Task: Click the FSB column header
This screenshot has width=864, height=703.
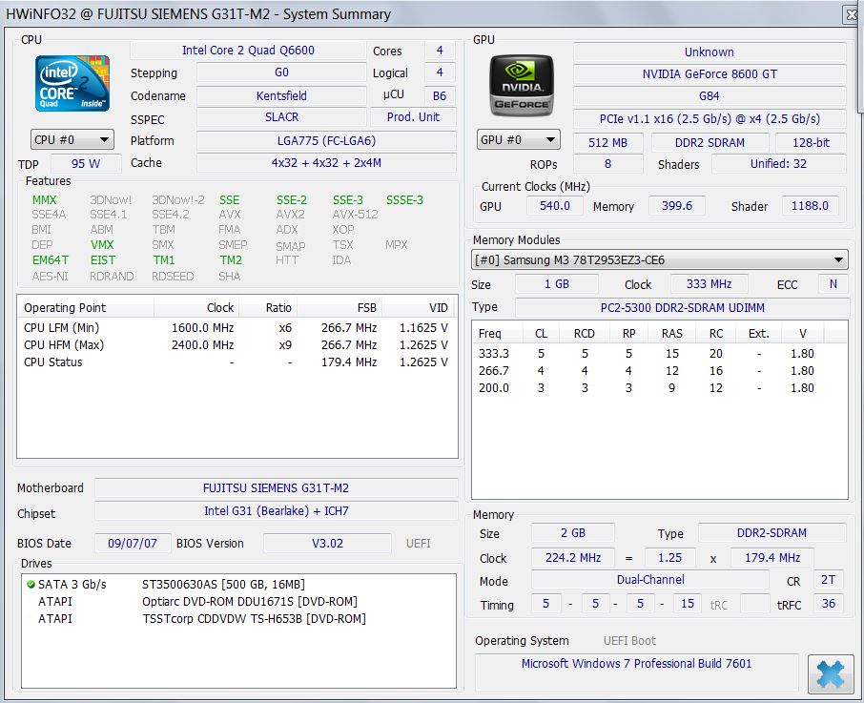Action: (x=339, y=307)
